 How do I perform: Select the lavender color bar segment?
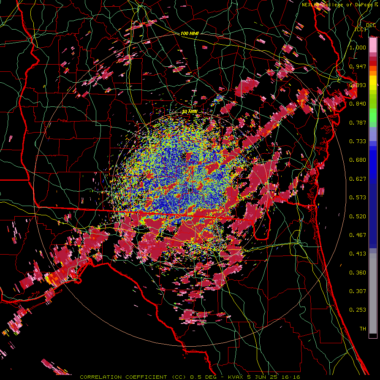pos(373,134)
